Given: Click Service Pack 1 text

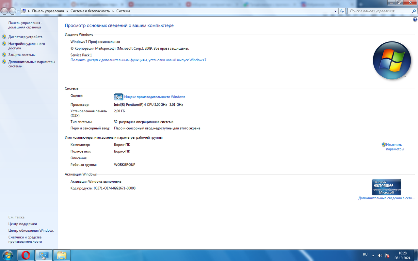Looking at the screenshot, I should [81, 55].
